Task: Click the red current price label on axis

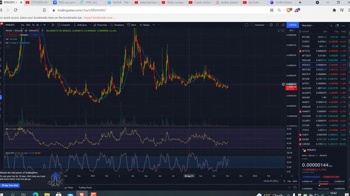Action: (291, 88)
